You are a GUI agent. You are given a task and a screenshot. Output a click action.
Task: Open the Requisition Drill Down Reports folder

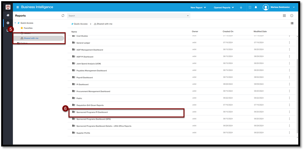coord(90,105)
